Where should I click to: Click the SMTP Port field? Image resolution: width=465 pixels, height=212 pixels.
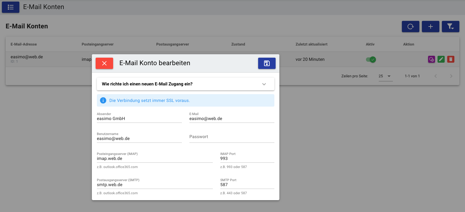[x=247, y=185]
